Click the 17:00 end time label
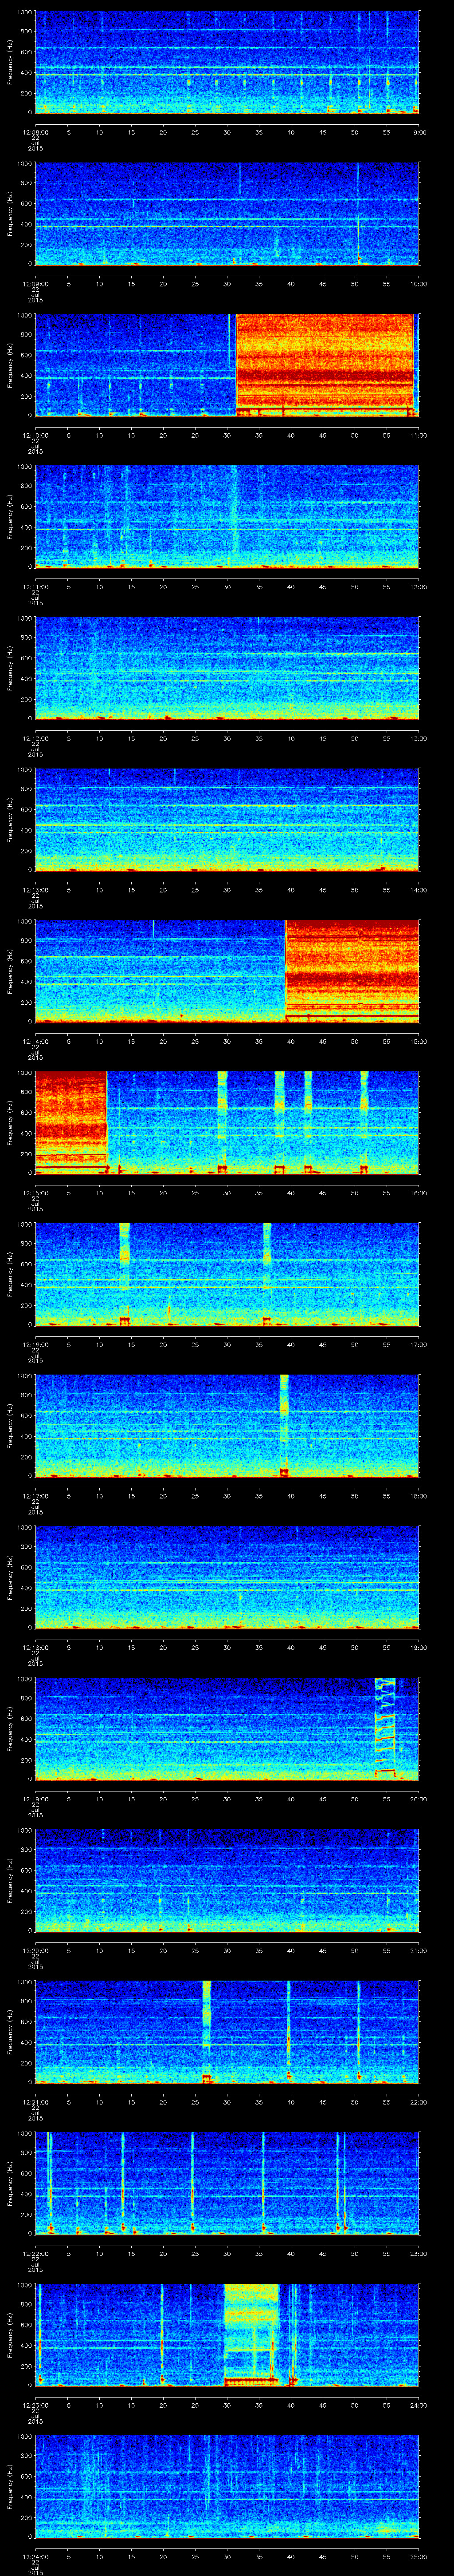 pos(419,1344)
